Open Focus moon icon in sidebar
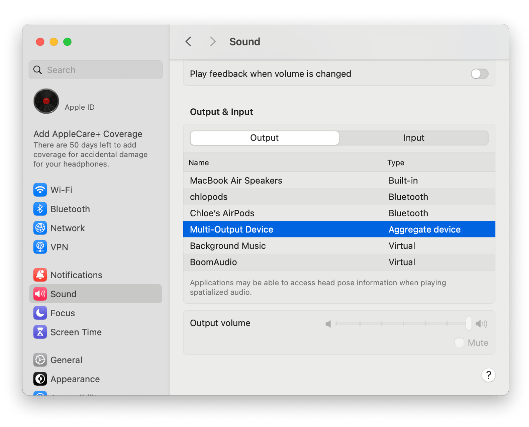 point(40,313)
